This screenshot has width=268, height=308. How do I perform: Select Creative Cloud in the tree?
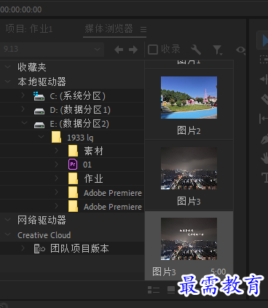tap(44, 235)
